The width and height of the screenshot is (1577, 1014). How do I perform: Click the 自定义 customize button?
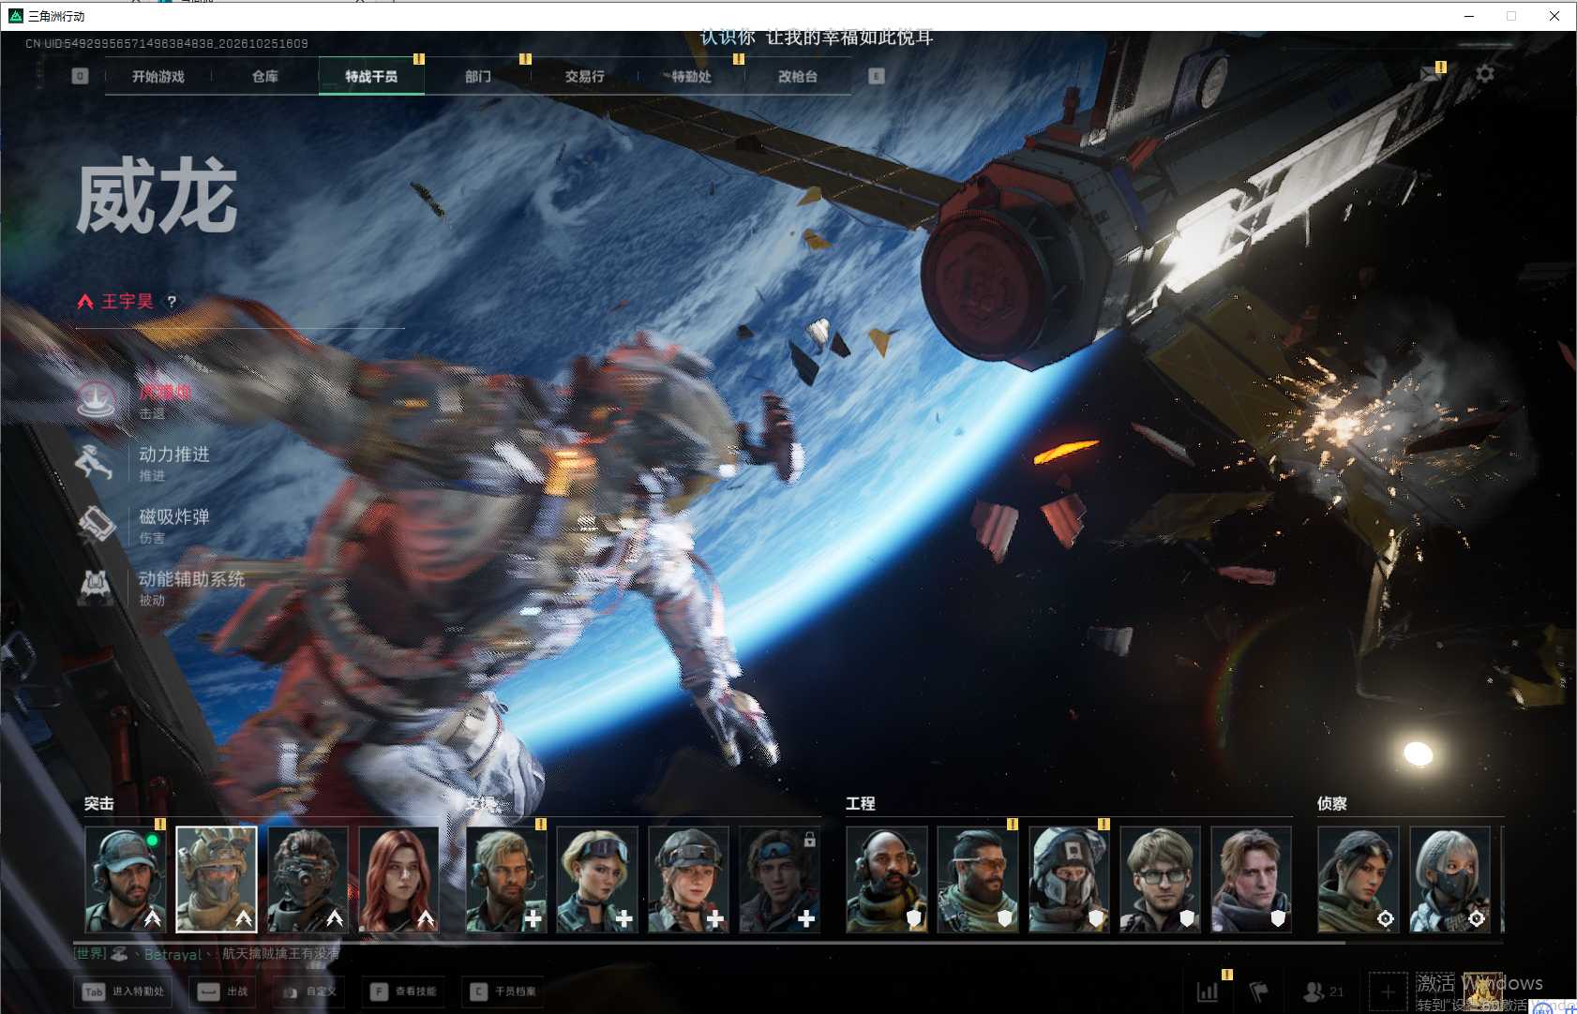click(308, 992)
